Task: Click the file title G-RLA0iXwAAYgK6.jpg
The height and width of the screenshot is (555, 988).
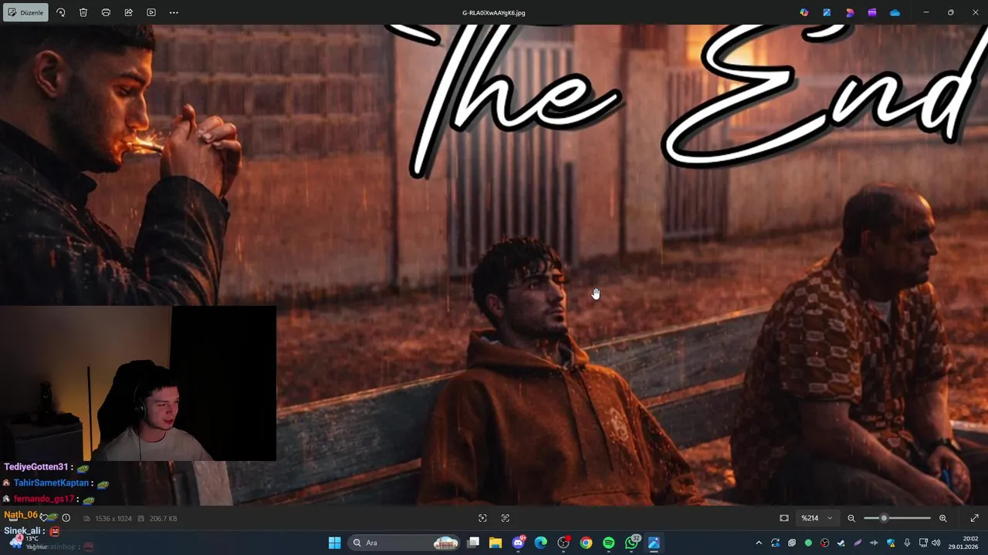Action: tap(494, 12)
